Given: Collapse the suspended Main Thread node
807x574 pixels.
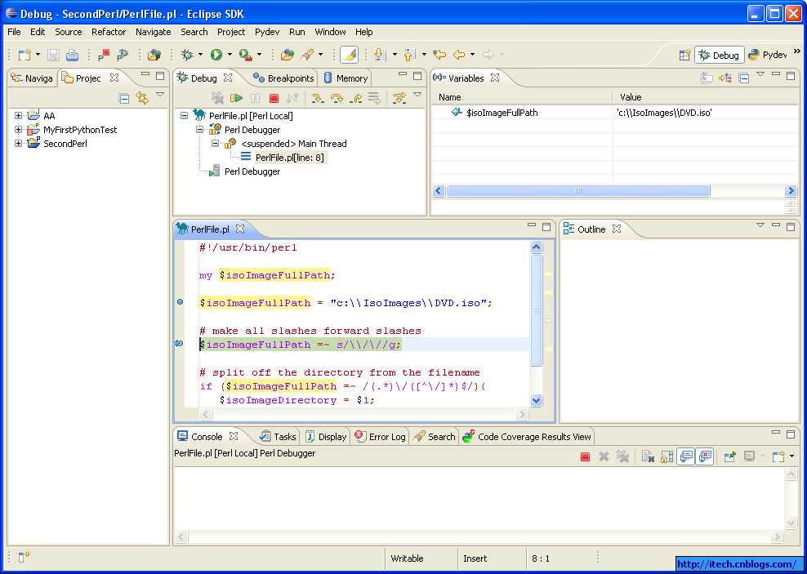Looking at the screenshot, I should click(216, 144).
